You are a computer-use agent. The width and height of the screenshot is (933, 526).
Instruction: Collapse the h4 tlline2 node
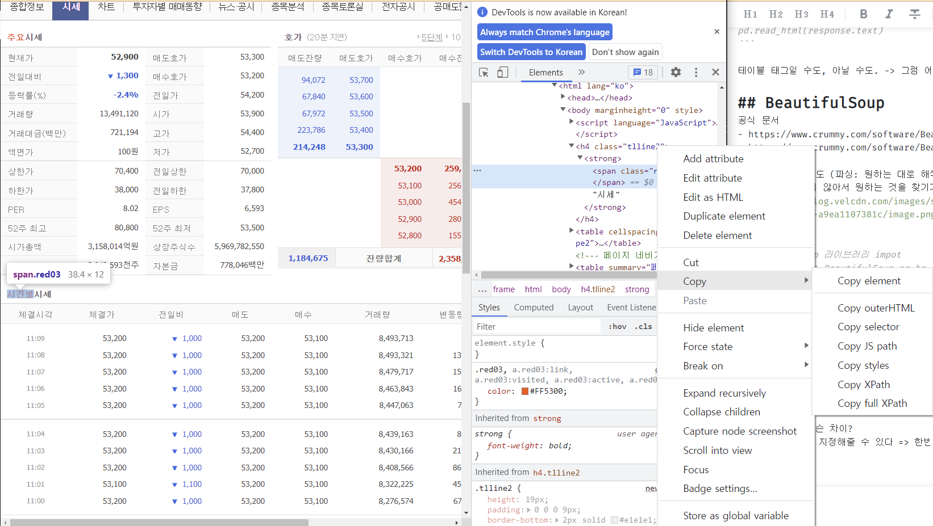pyautogui.click(x=572, y=146)
